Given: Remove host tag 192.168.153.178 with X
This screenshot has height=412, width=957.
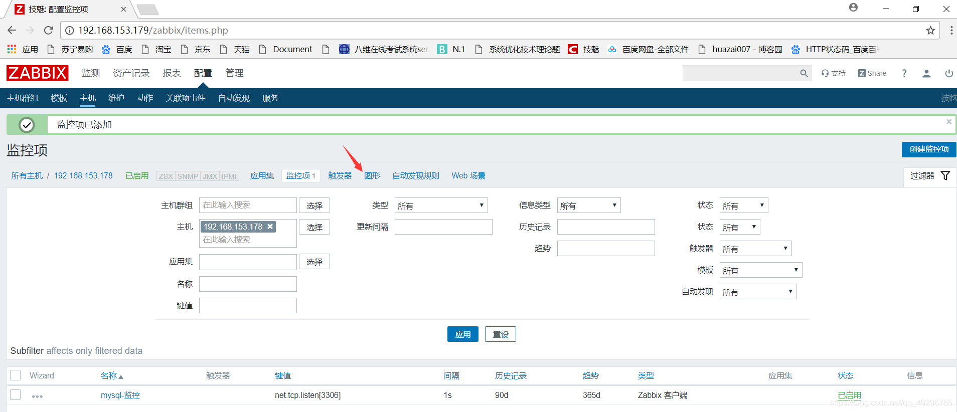Looking at the screenshot, I should tap(270, 227).
